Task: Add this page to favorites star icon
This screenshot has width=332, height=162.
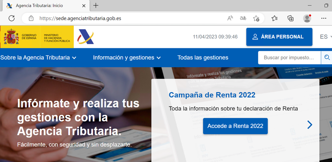Action: [256, 18]
